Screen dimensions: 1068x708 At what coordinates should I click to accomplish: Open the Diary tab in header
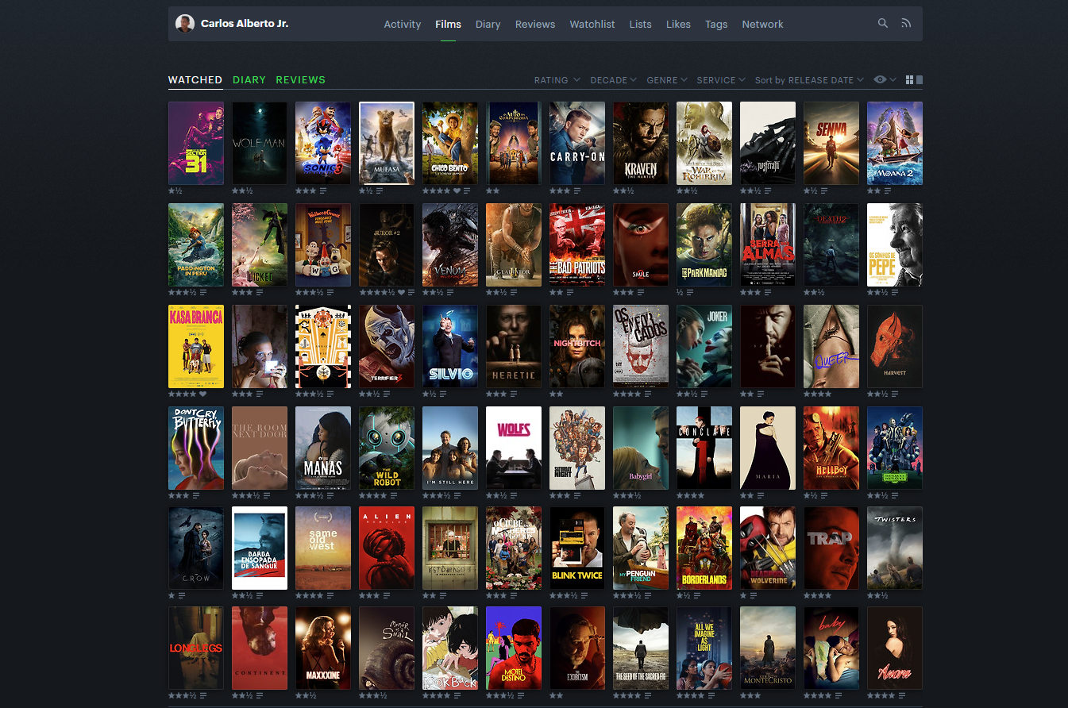point(488,24)
